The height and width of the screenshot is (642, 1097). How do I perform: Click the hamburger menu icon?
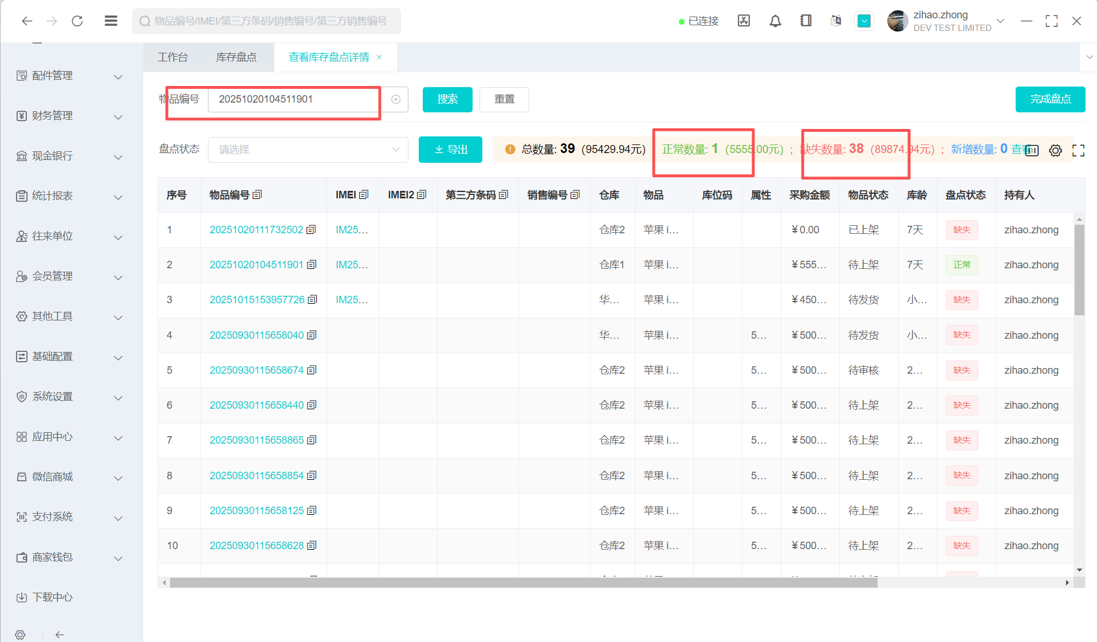pyautogui.click(x=111, y=21)
